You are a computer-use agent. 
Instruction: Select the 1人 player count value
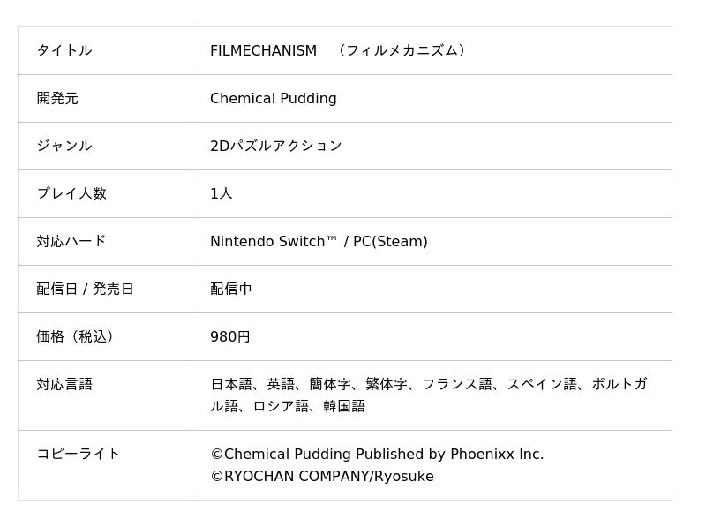[x=222, y=193]
